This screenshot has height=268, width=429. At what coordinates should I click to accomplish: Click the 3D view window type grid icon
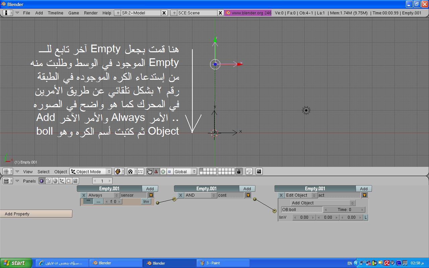tap(8, 172)
